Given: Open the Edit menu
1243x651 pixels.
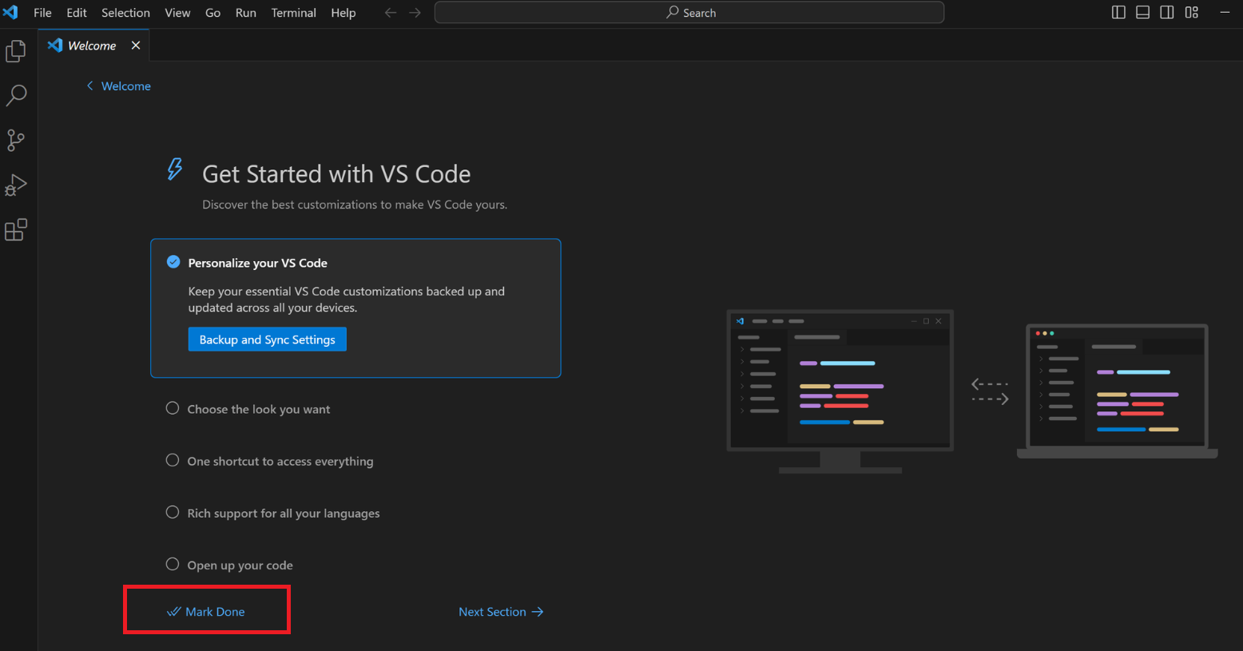Looking at the screenshot, I should tap(77, 13).
